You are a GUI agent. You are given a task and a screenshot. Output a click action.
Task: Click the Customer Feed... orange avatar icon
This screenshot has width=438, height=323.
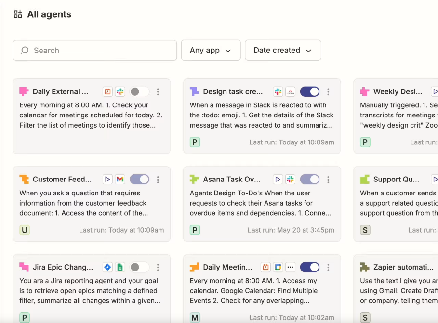coord(24,179)
